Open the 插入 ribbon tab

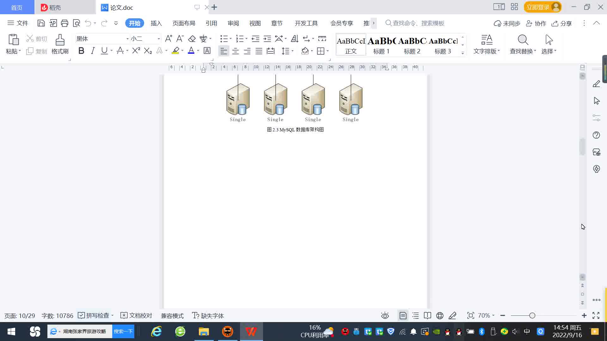pos(156,23)
